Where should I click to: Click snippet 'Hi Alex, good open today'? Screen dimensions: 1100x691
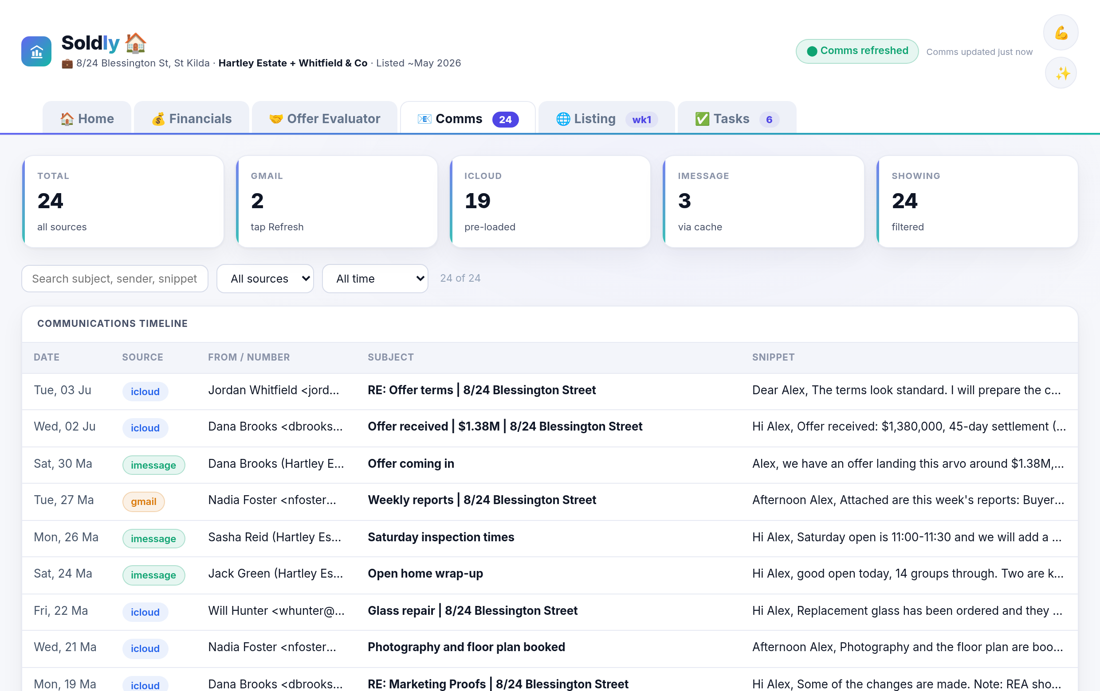907,574
